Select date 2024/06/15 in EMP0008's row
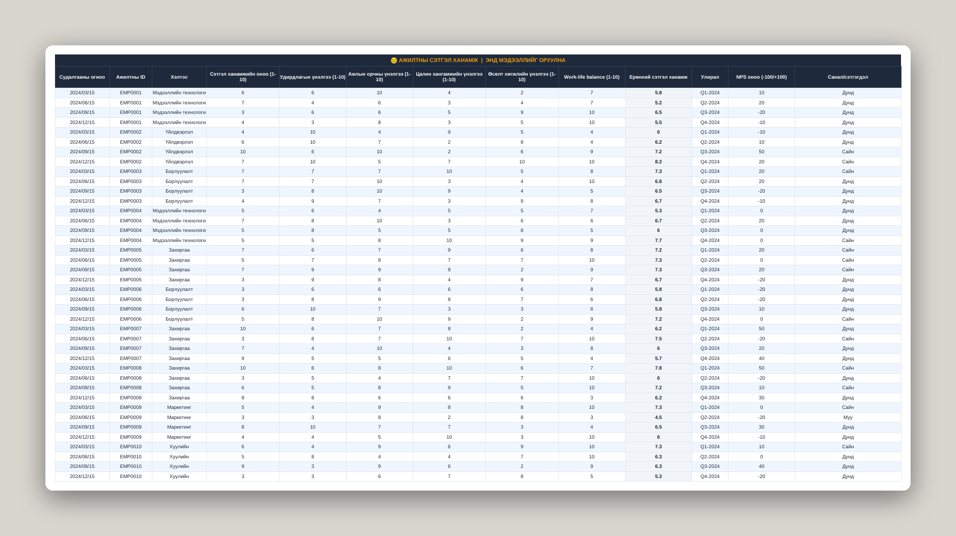956x536 pixels. pos(82,378)
